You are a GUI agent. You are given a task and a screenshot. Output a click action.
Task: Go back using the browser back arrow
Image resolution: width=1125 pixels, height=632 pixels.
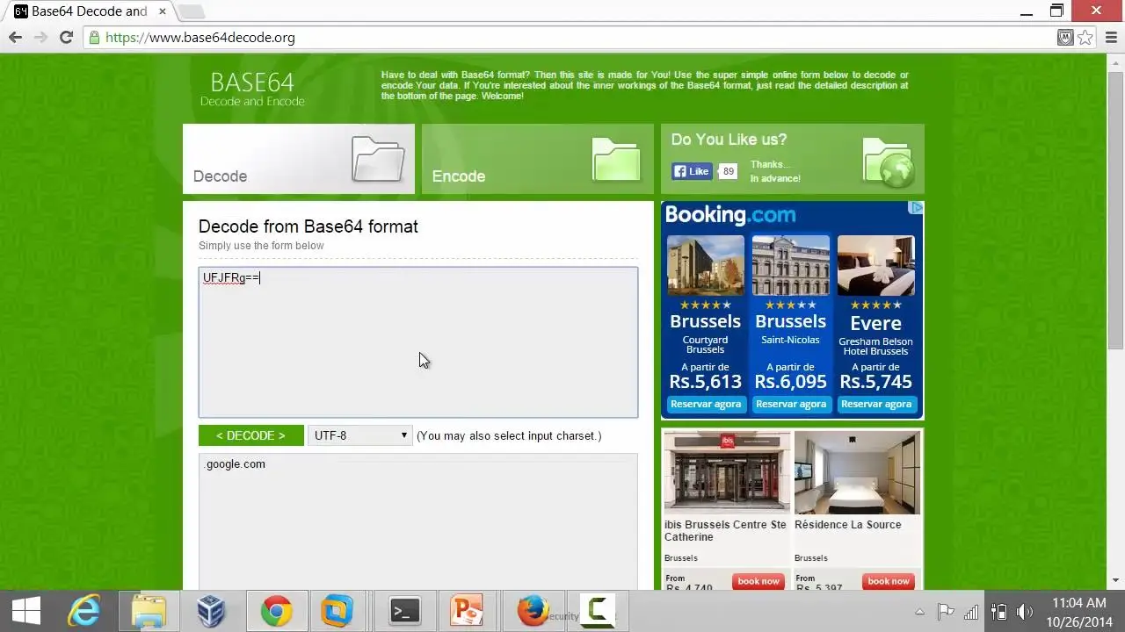tap(15, 38)
